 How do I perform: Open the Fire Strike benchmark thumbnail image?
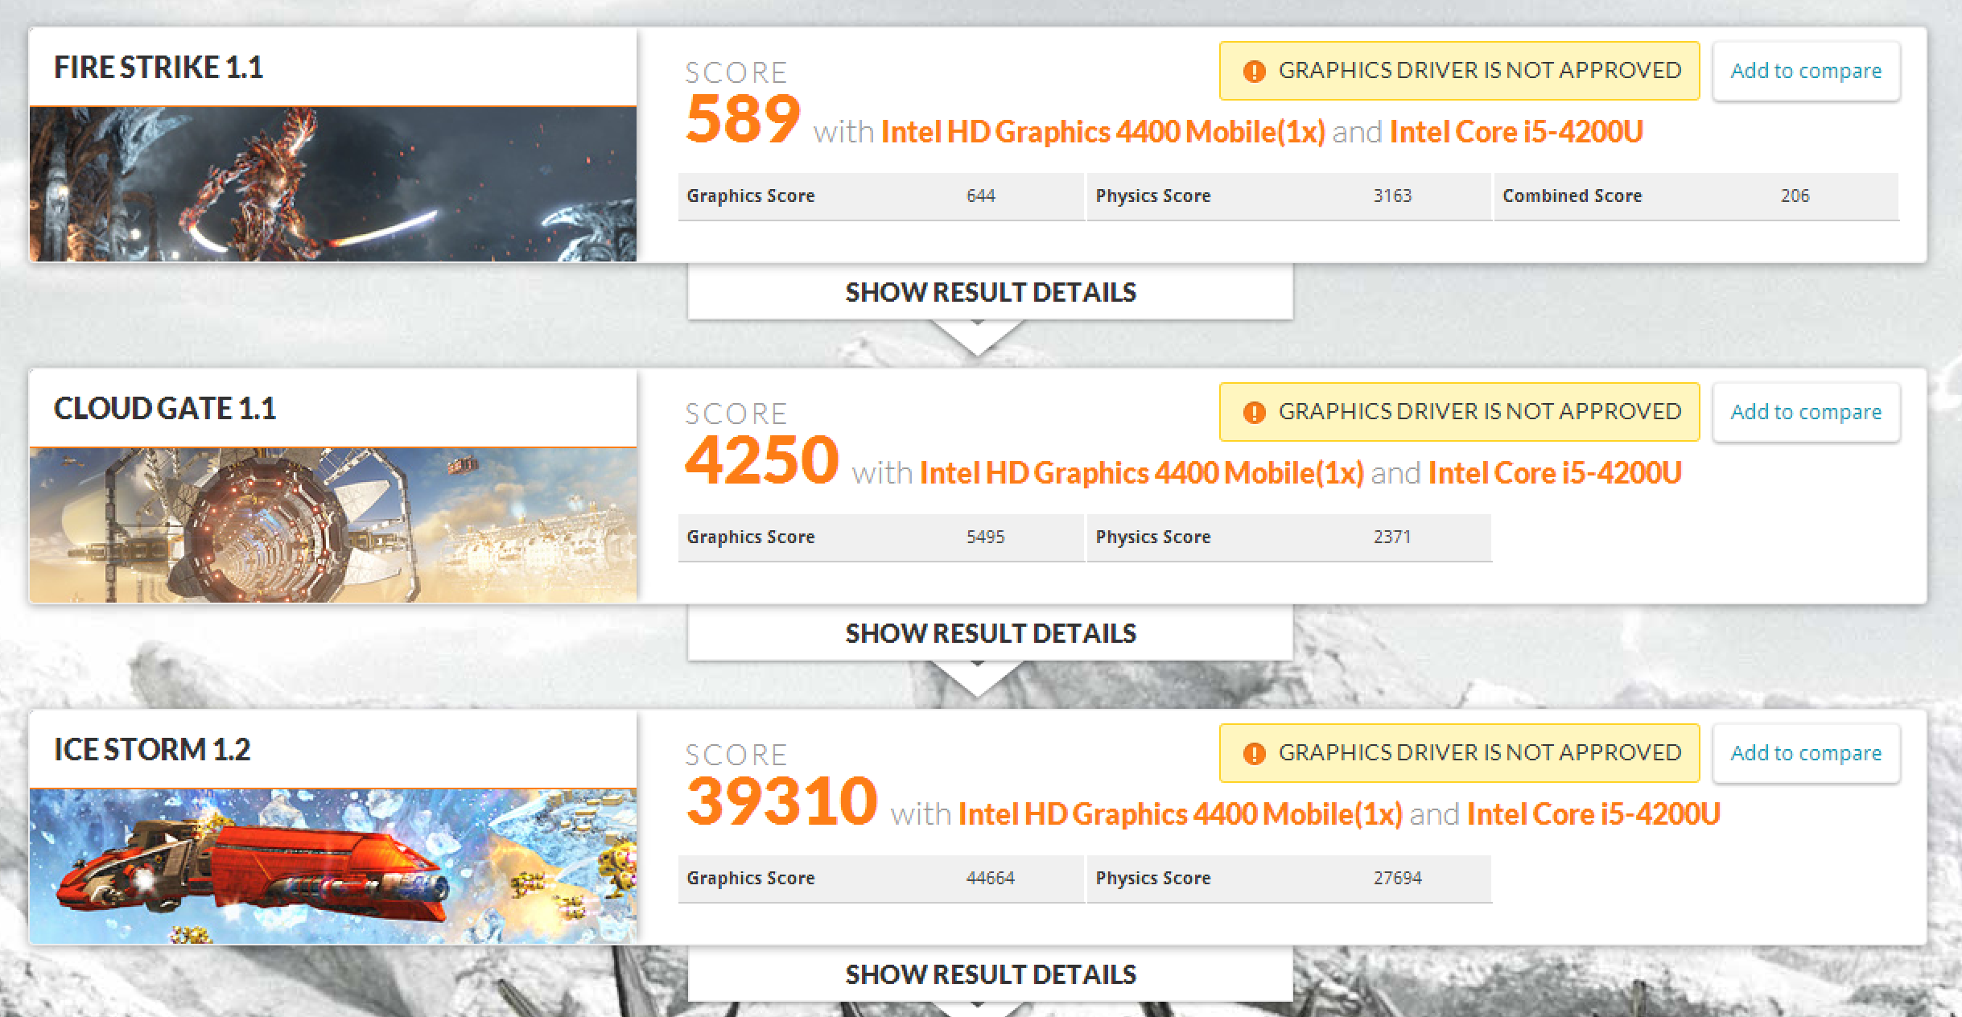[x=332, y=184]
